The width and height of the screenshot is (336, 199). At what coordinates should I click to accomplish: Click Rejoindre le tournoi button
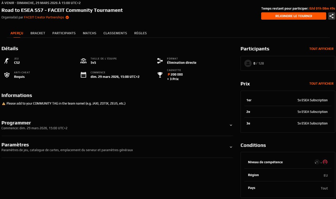294,16
